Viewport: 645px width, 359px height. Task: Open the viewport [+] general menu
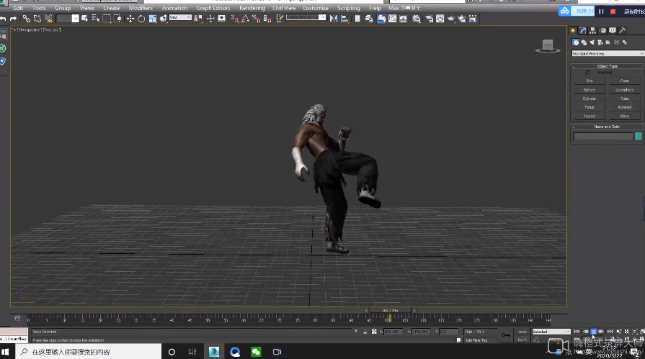pos(14,30)
